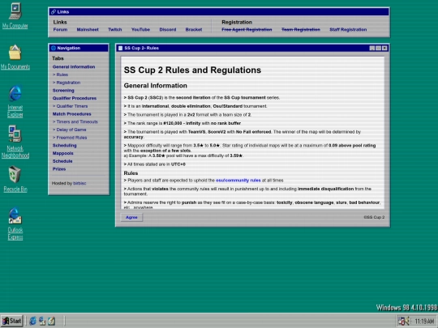Click the Agree button
The image size is (438, 328).
tap(131, 217)
